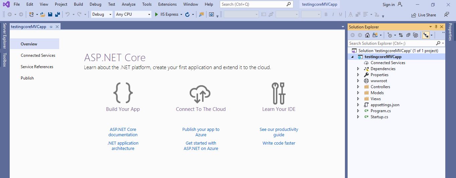The image size is (456, 178).
Task: Open the Build menu
Action: [78, 4]
